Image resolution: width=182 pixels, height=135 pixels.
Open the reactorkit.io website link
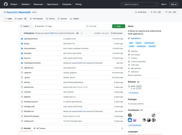pos(135,38)
